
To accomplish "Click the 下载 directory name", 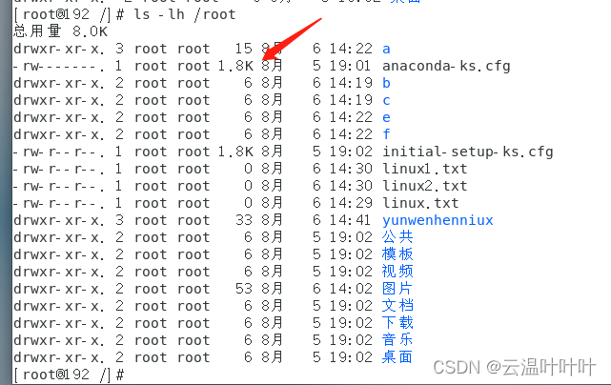I will (397, 323).
